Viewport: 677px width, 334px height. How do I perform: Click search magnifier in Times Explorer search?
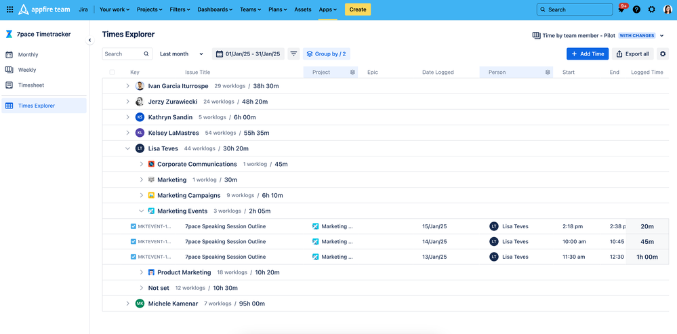(x=146, y=54)
